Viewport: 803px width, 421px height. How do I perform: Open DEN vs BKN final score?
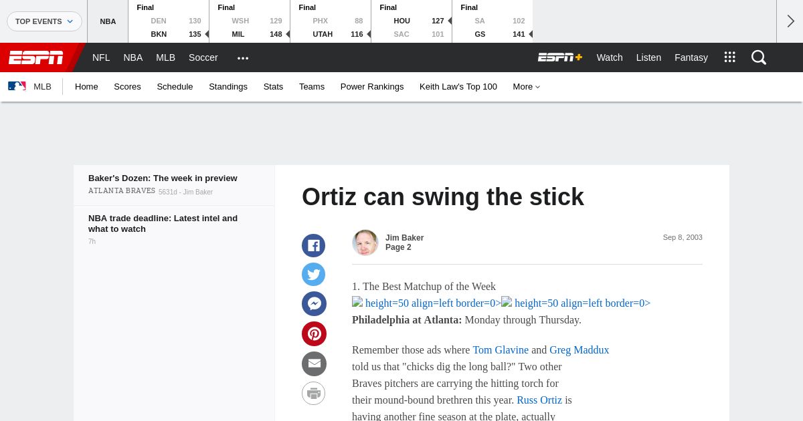point(169,21)
